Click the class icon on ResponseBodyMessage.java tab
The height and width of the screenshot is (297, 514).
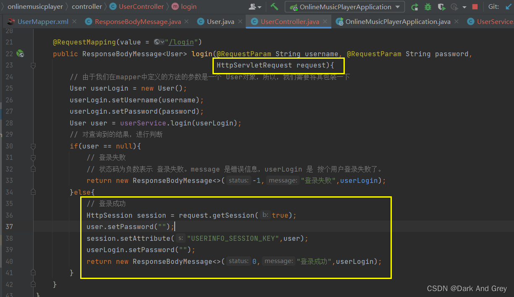pyautogui.click(x=88, y=21)
